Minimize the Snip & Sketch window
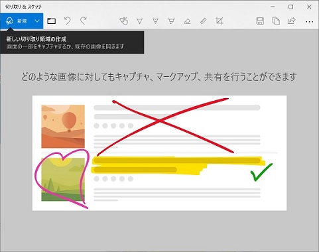The height and width of the screenshot is (252, 319). click(273, 7)
